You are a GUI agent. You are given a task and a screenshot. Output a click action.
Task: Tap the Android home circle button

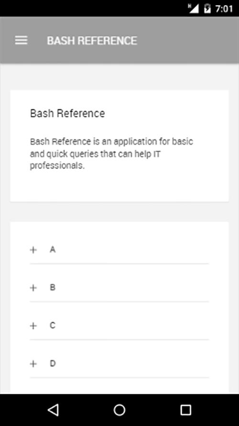(x=119, y=410)
